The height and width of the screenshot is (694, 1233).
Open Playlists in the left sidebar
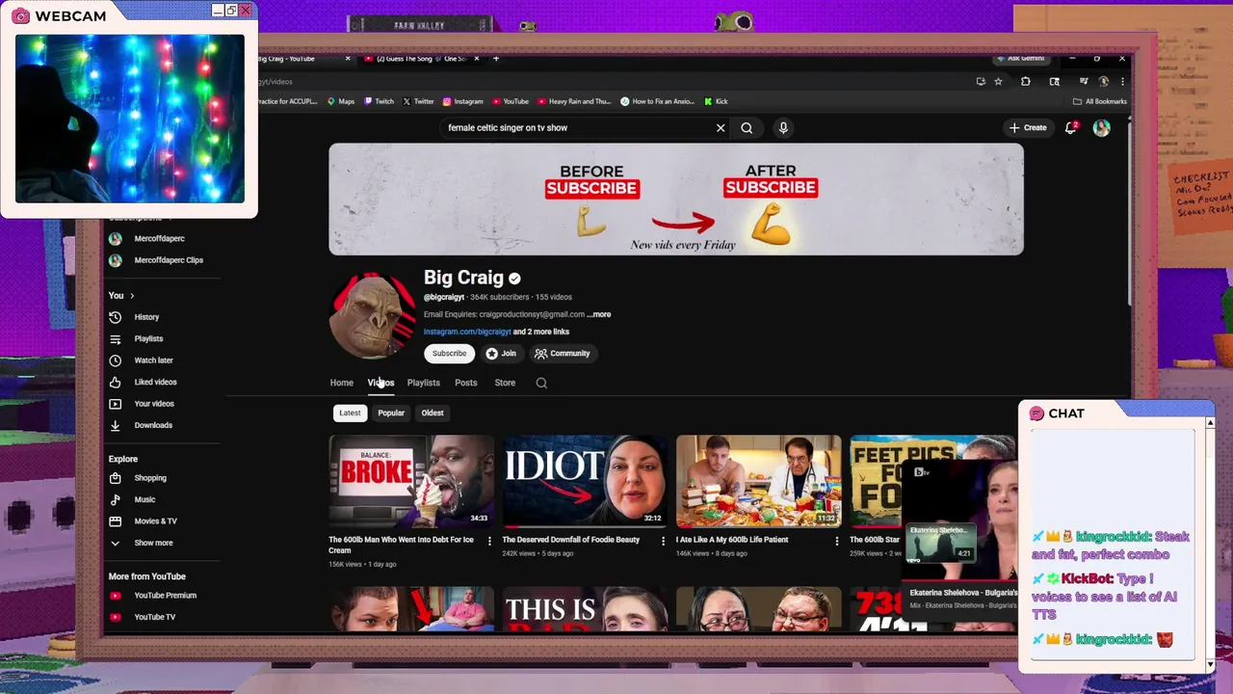tap(148, 338)
